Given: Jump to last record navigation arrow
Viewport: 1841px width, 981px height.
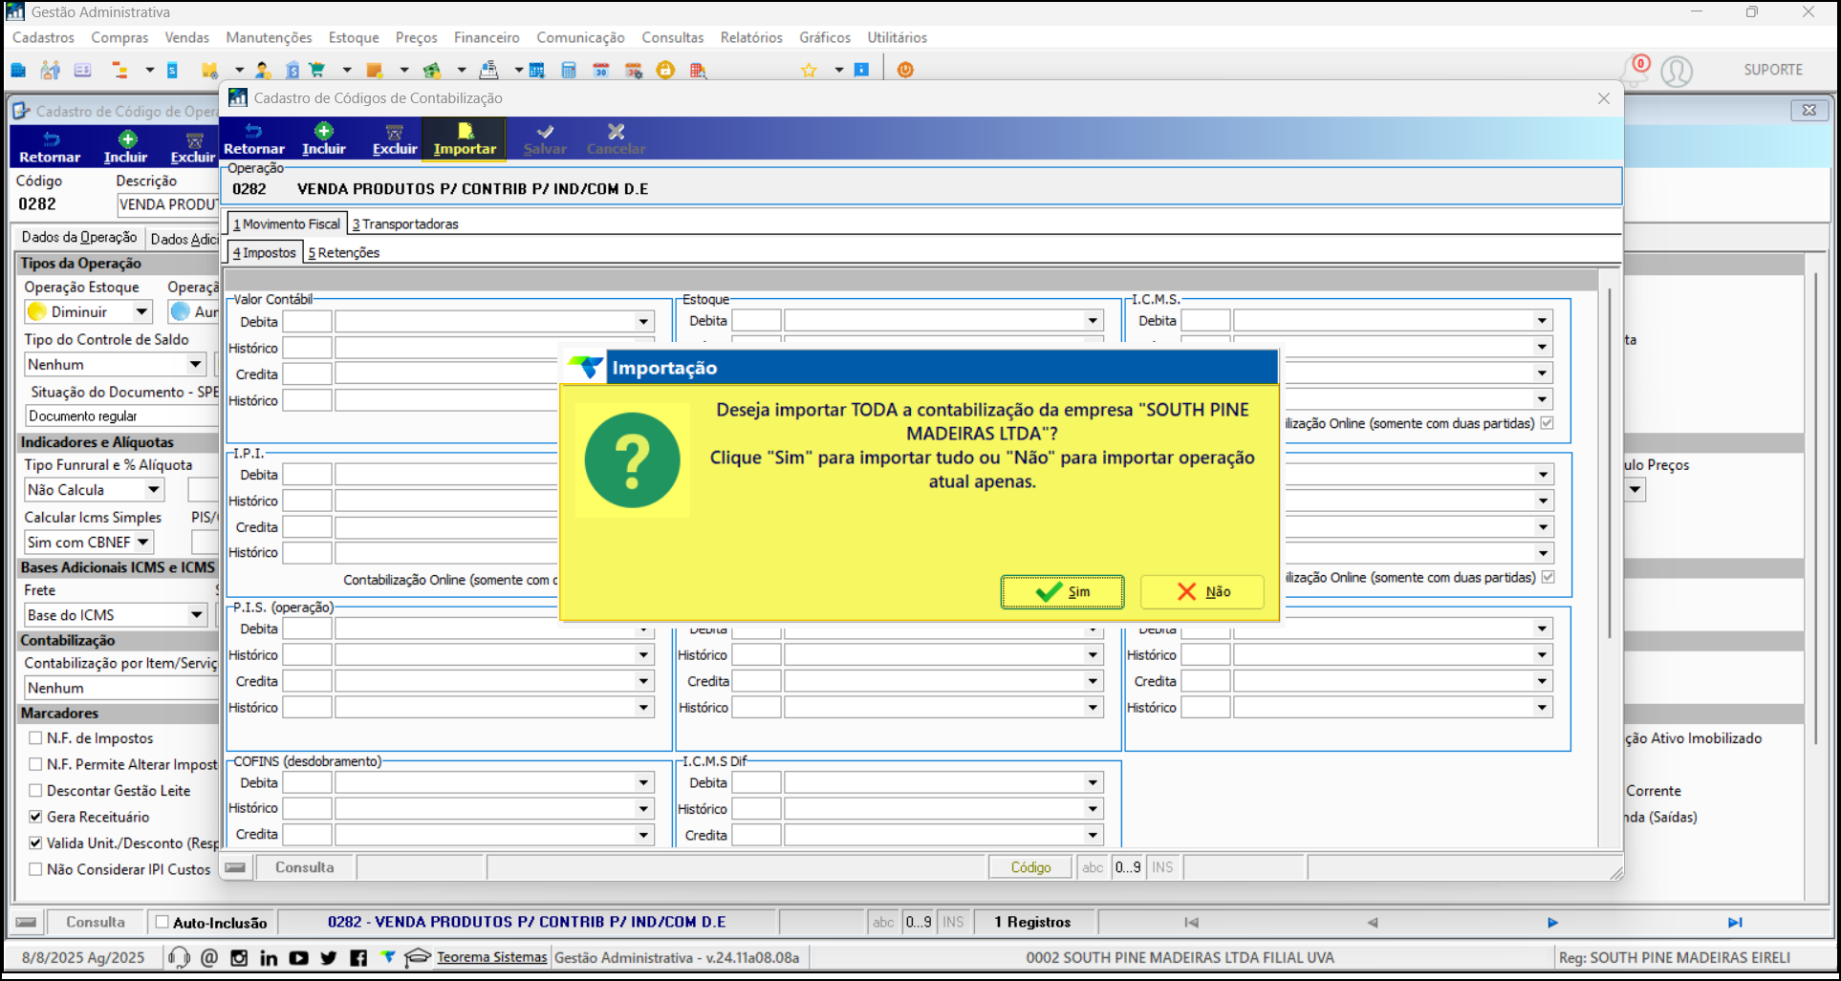Looking at the screenshot, I should 1735,922.
